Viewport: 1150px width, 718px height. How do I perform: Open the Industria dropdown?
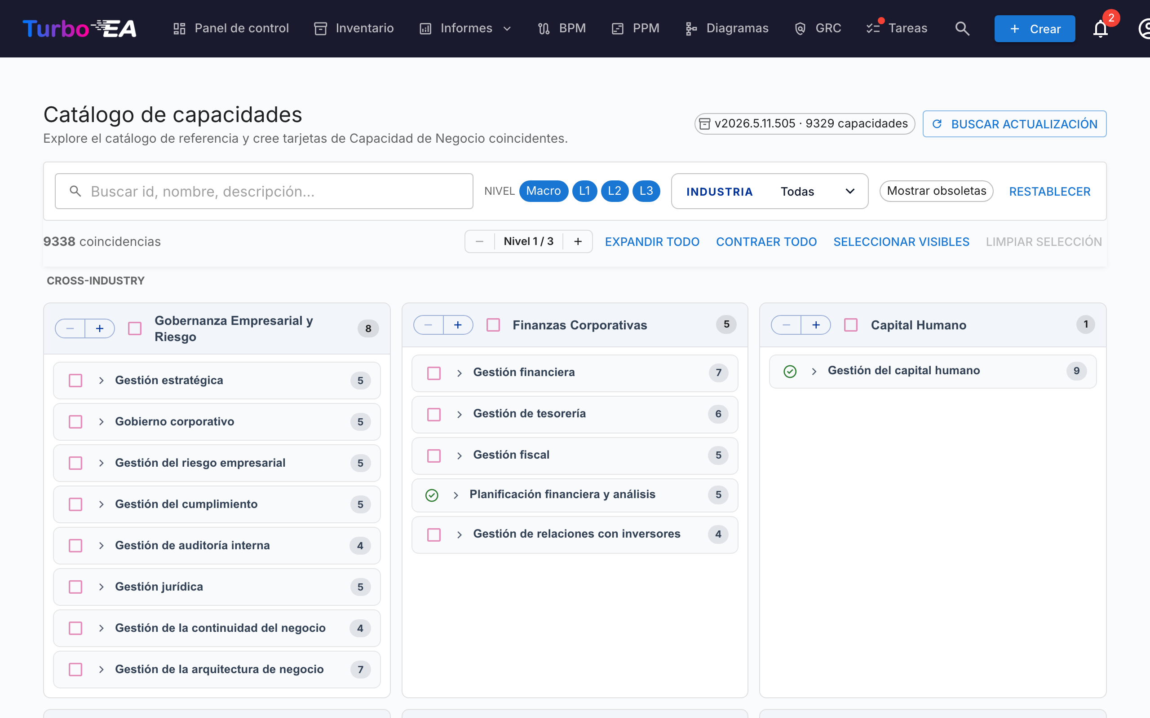[770, 191]
